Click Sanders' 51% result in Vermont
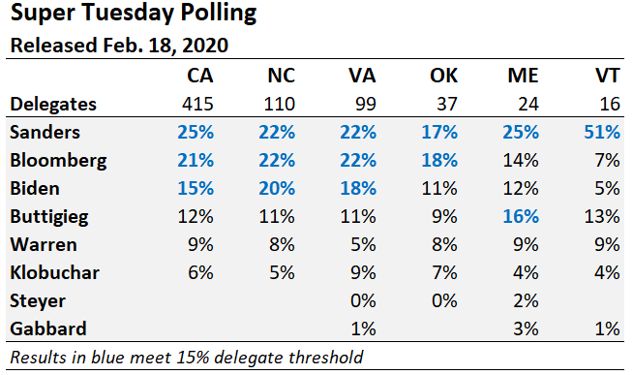633x375 pixels. pos(602,132)
